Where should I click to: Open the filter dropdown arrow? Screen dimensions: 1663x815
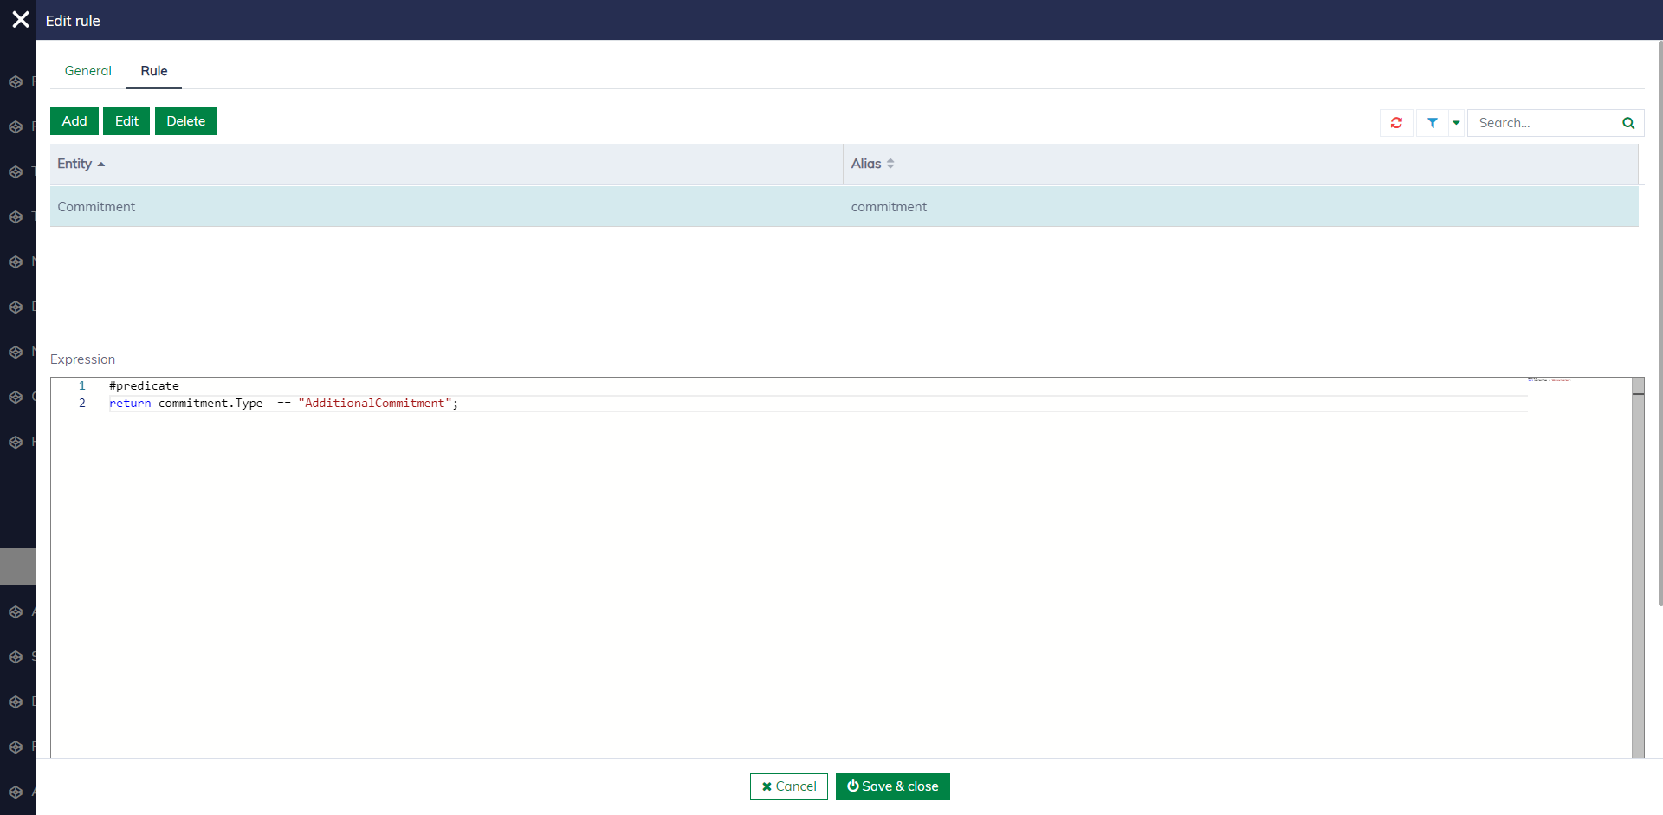click(1456, 123)
